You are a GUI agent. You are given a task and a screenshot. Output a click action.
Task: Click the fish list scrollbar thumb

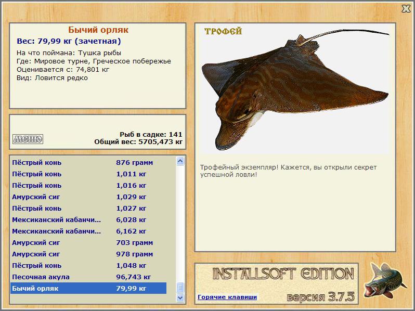pyautogui.click(x=180, y=288)
